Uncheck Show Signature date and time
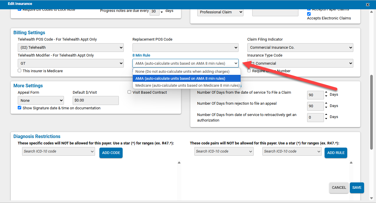Image resolution: width=376 pixels, height=203 pixels. coord(19,108)
